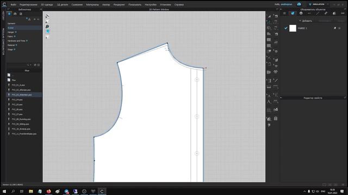Viewport: 348px width, 195px height.
Task: Click the blue marker beside Hanger folder
Action: click(16, 32)
